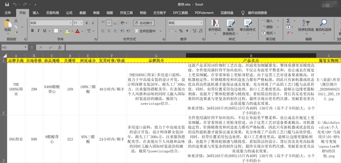Switch to the 数据 tab

83,13
